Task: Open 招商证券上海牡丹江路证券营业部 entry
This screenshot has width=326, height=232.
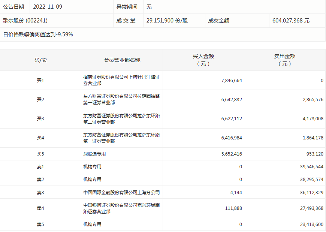Action: click(x=121, y=80)
